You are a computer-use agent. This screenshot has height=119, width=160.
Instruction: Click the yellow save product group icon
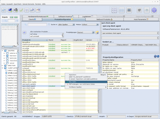97,32
